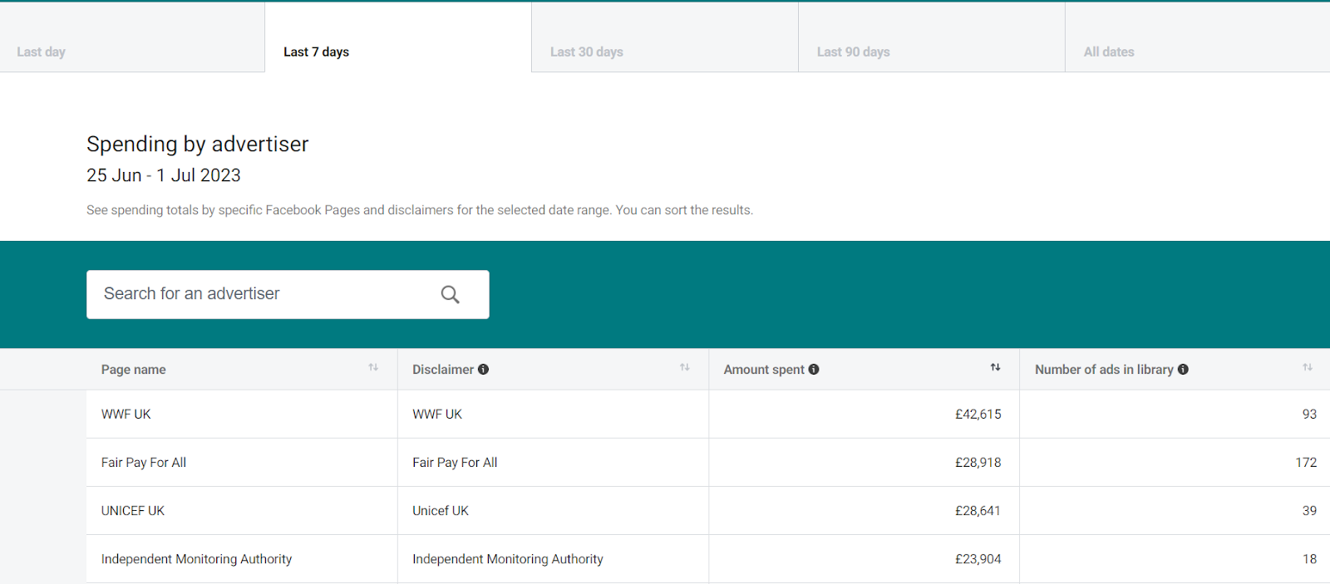Open Fair Pay For All page name
Image resolution: width=1330 pixels, height=584 pixels.
(144, 462)
